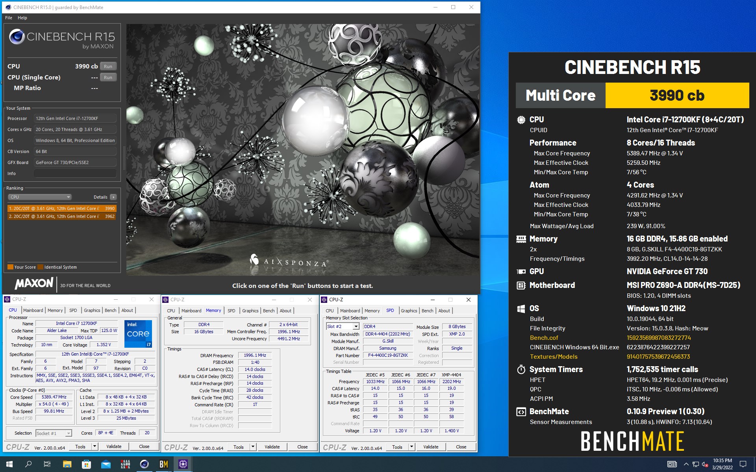Click the Cinebench render preview image
The width and height of the screenshot is (756, 472).
[x=303, y=149]
